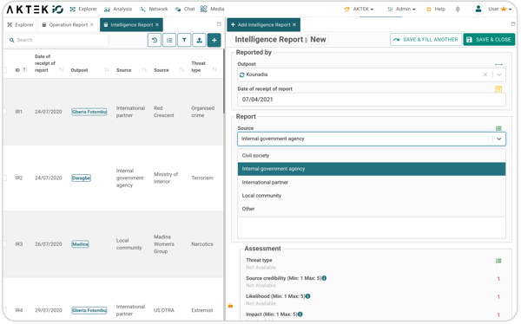Select Internal government agency option

[372, 169]
